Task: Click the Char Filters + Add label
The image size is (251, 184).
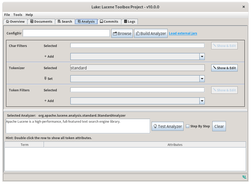Action: pyautogui.click(x=49, y=56)
